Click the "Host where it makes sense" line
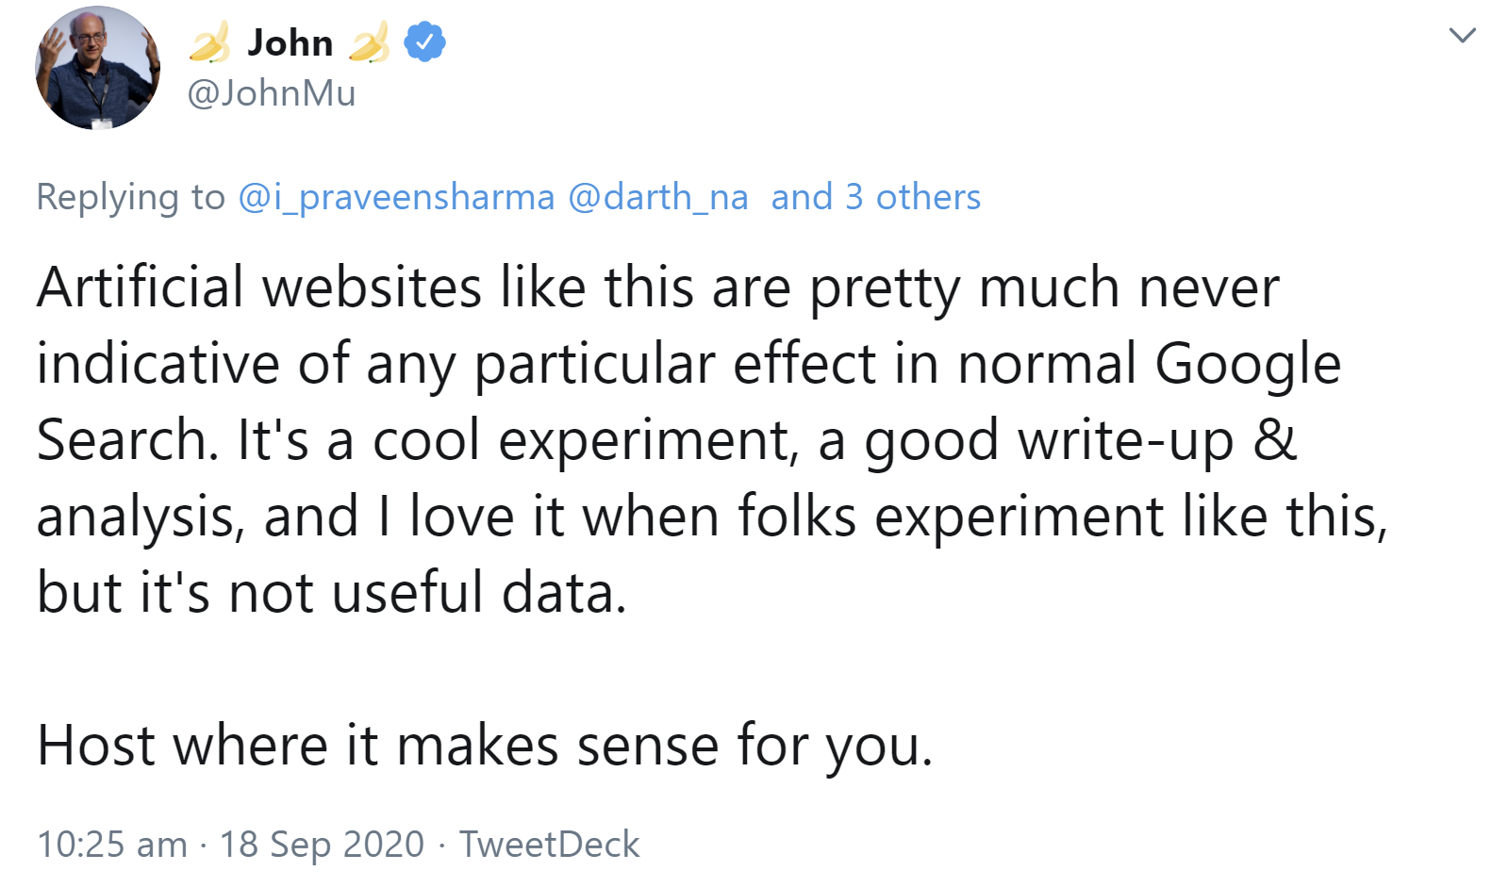This screenshot has height=887, width=1492. tap(484, 745)
